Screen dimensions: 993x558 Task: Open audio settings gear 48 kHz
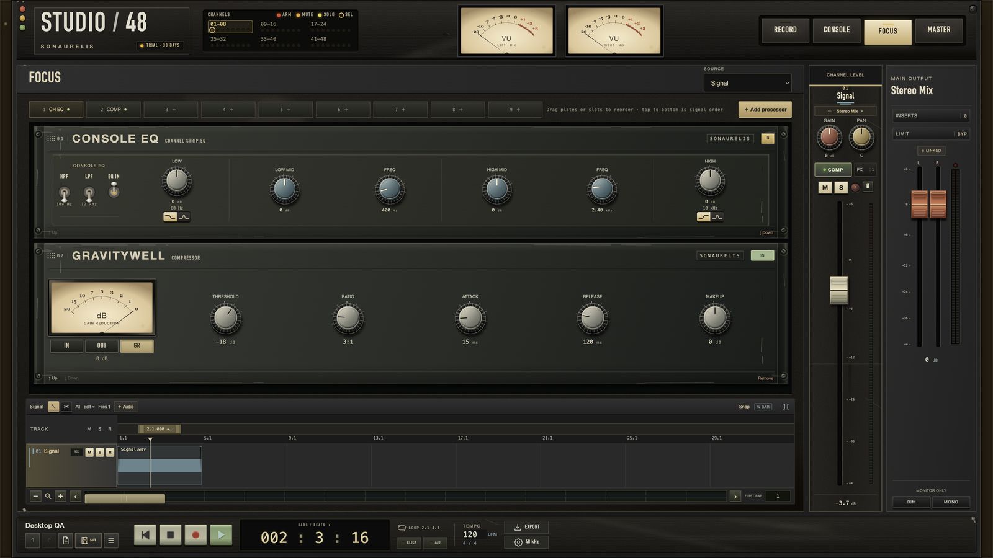coord(526,542)
